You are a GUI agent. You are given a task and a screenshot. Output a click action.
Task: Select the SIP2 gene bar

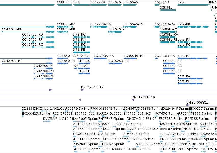coord(81,5)
